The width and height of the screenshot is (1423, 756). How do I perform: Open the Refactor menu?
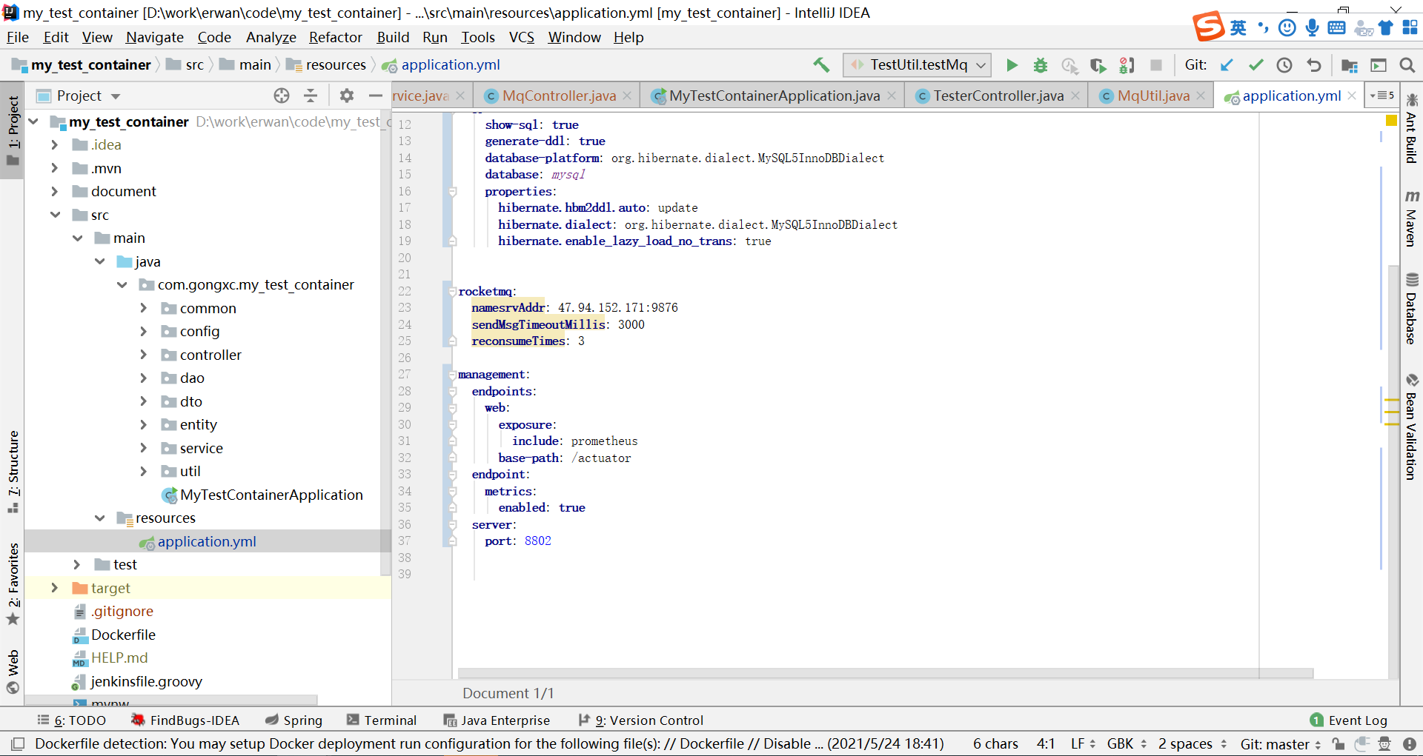(x=335, y=37)
